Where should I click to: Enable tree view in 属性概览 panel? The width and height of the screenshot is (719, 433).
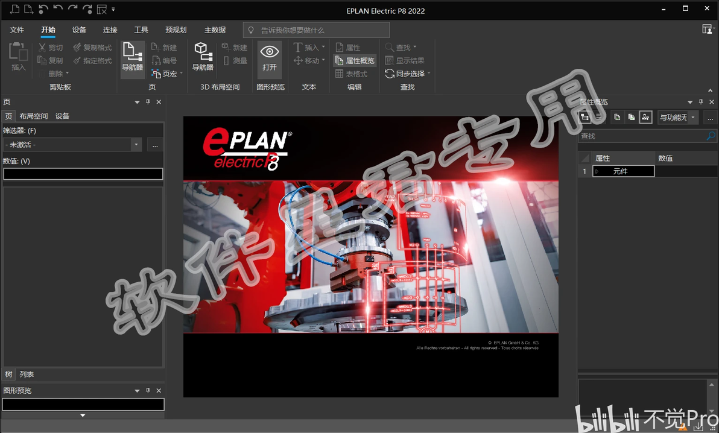585,118
